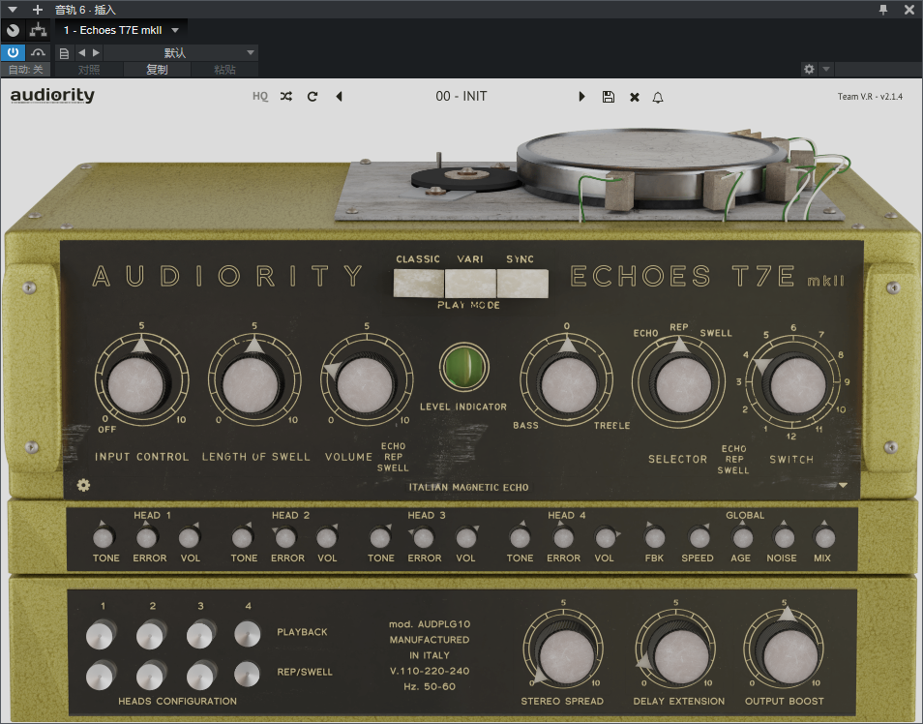This screenshot has width=923, height=724.
Task: Click the INPUT CONTROL knob
Action: tap(136, 385)
